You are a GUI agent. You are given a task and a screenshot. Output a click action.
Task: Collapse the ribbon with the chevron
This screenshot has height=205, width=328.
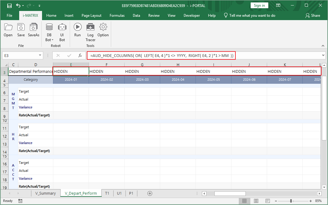323,46
